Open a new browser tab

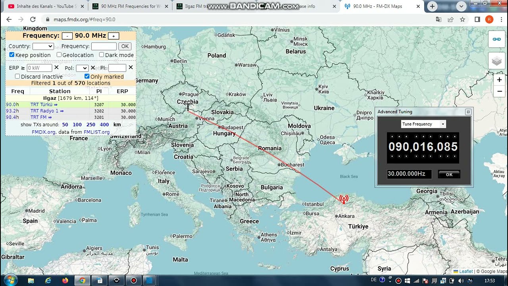point(432,6)
